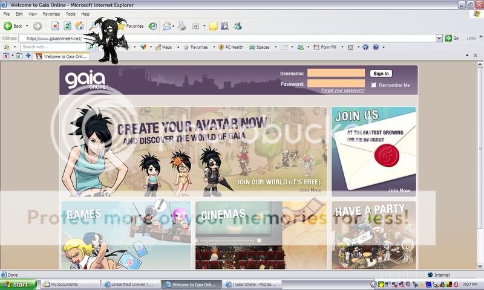Open the Games section thumbnail
Screen dimensions: 484x290
coord(126,236)
